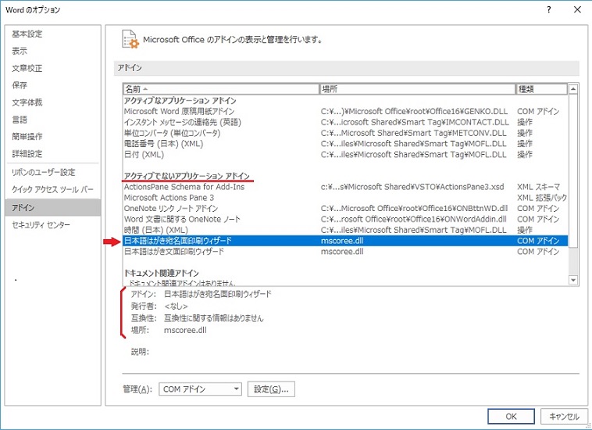Open the 管理 COM アドイン dropdown
592x430 pixels.
coord(200,389)
